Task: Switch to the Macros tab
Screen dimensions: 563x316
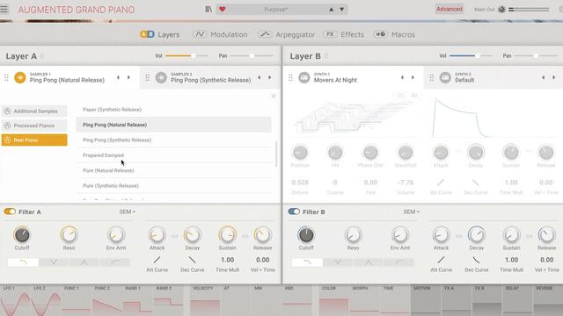Action: 394,34
